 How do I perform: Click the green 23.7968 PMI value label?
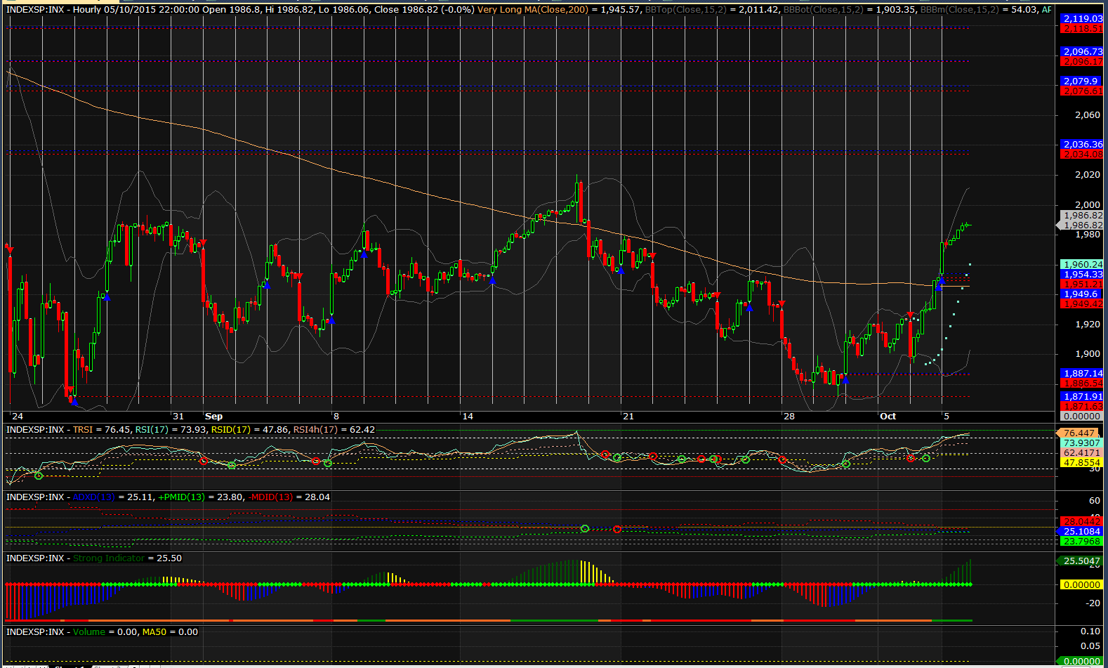[x=1081, y=542]
